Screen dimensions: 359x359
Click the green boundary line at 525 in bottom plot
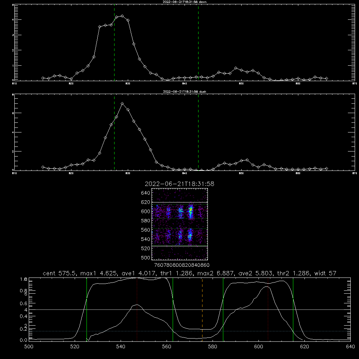click(87, 309)
